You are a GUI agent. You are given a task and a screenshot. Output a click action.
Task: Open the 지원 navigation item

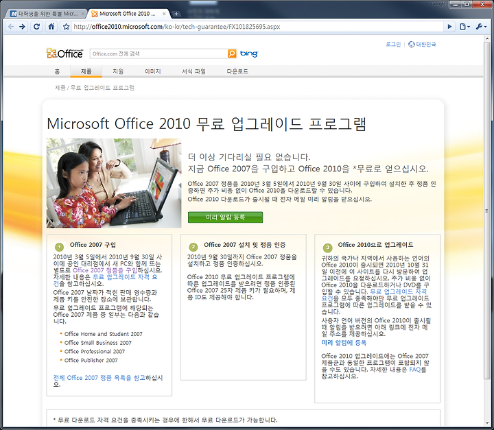coord(118,71)
